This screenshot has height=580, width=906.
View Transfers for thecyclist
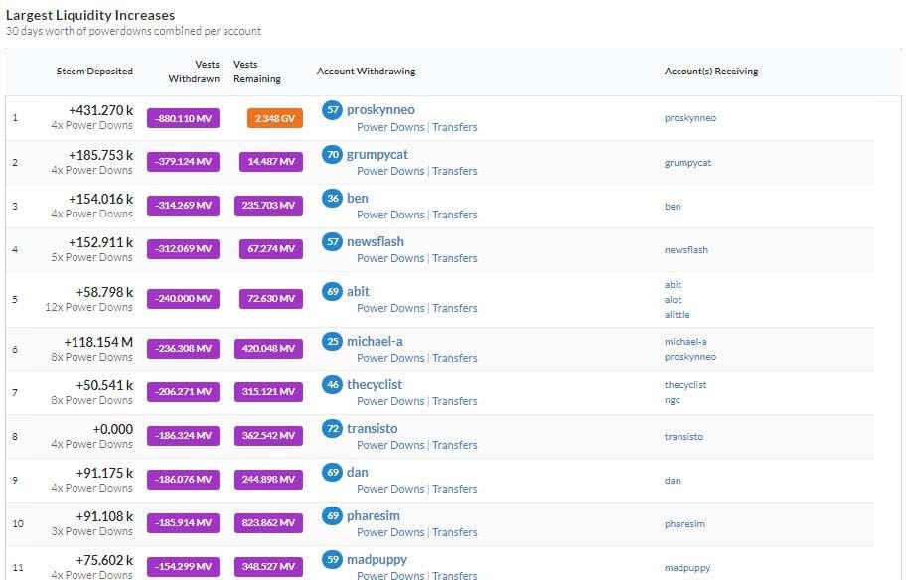coord(455,401)
